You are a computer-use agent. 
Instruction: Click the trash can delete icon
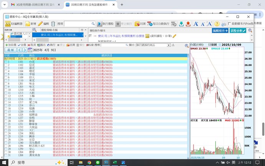pos(53,24)
